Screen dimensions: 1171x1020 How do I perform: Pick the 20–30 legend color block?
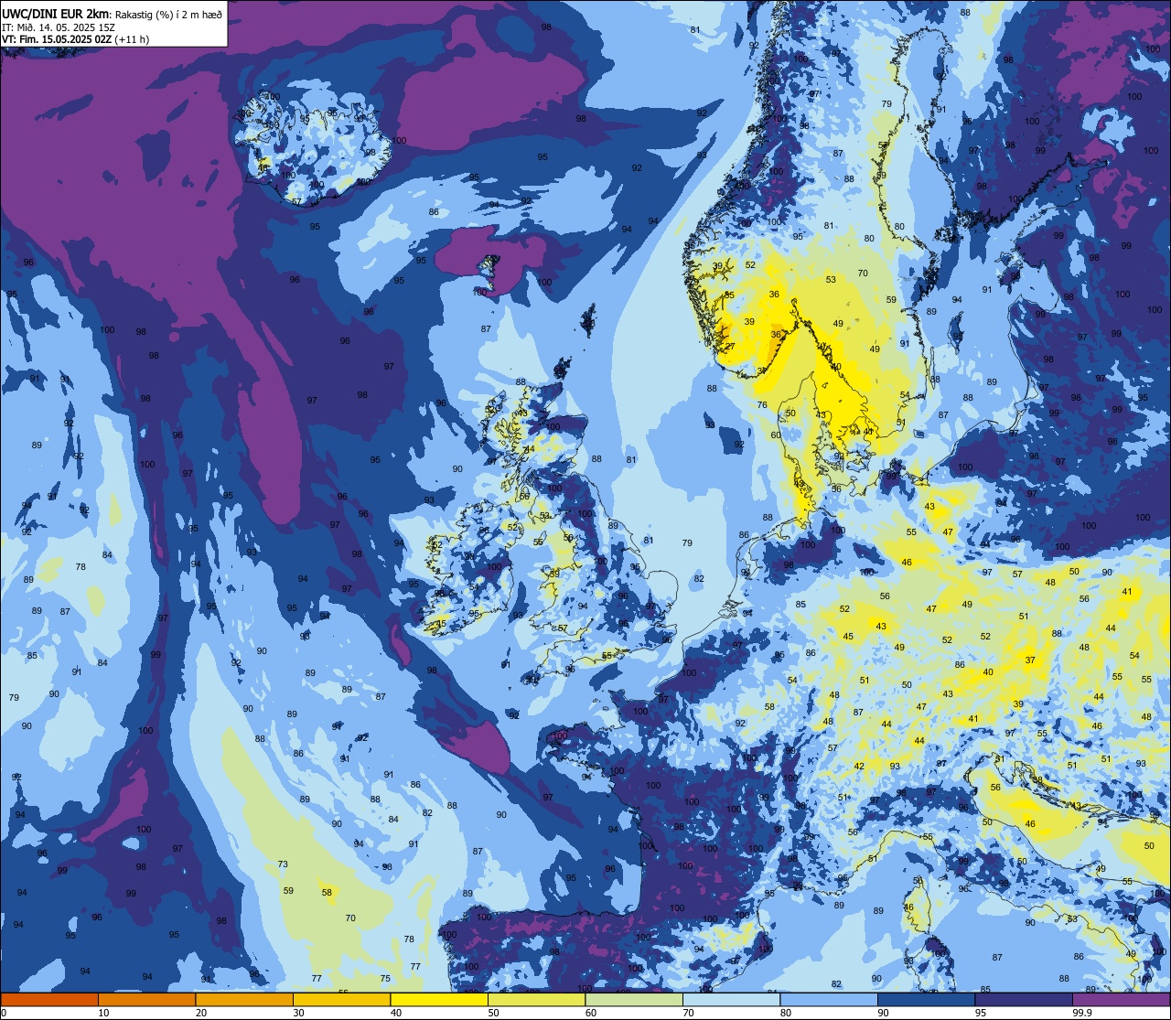click(244, 999)
